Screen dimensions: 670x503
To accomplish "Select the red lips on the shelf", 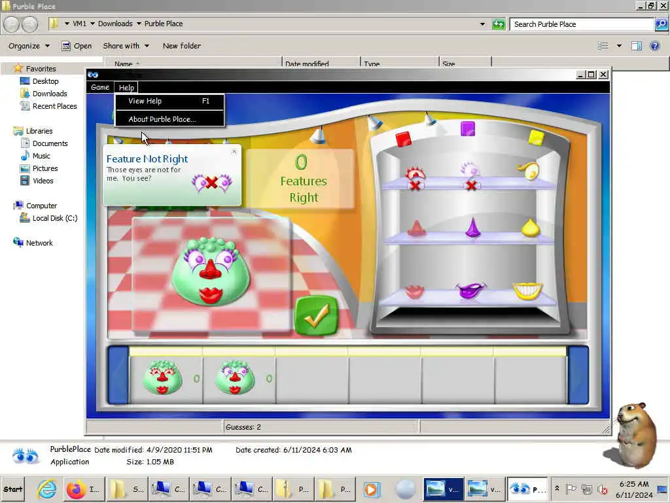I will point(414,291).
